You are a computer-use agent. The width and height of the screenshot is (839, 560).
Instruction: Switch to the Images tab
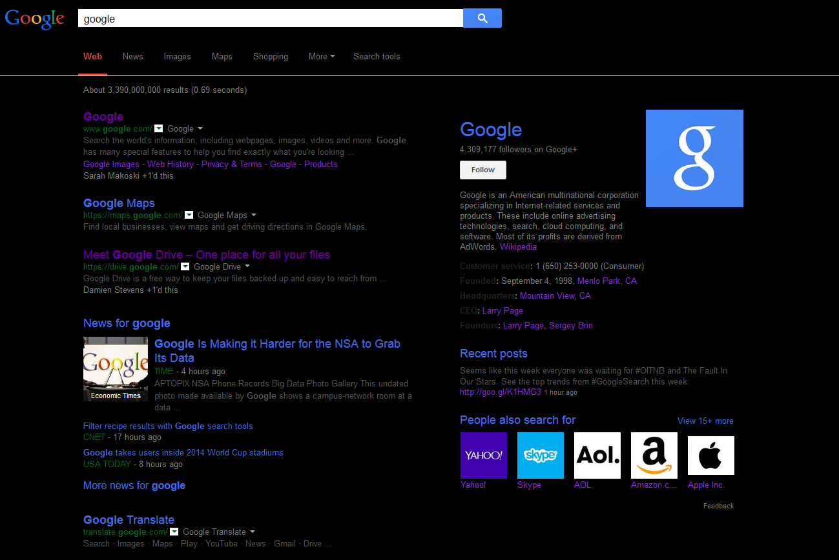click(177, 56)
